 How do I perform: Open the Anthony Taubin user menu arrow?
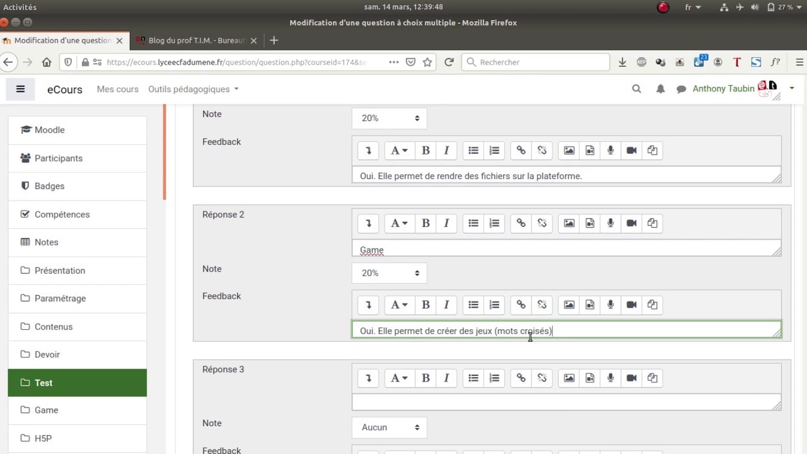[792, 89]
